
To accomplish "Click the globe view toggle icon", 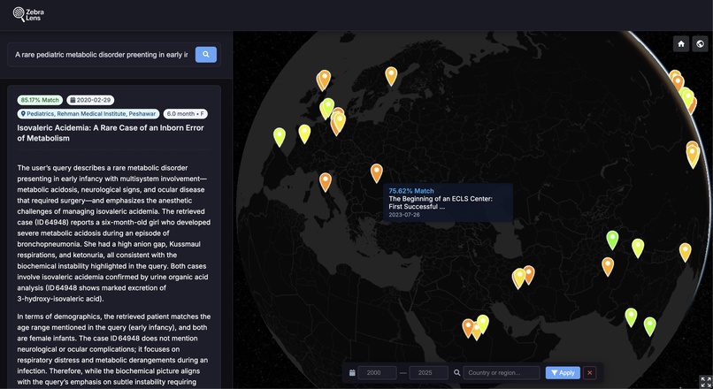I will (x=700, y=44).
